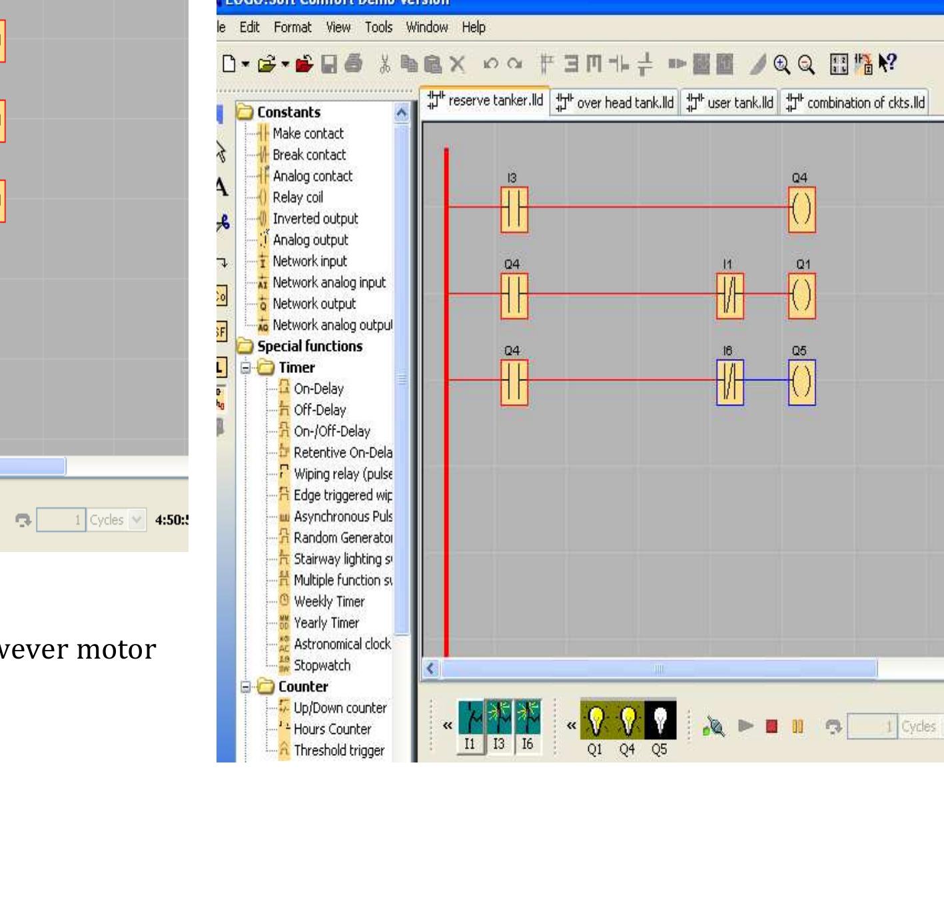This screenshot has width=944, height=905.
Task: Open the Format menu
Action: point(292,27)
